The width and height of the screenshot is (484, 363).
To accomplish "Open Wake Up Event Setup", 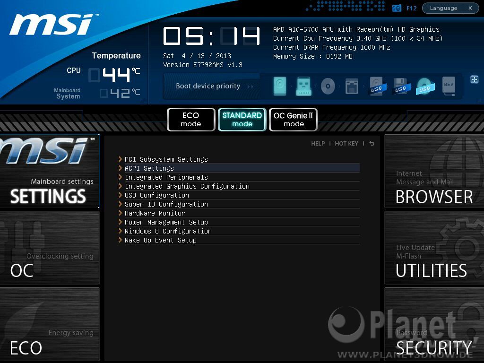I will (x=239, y=240).
